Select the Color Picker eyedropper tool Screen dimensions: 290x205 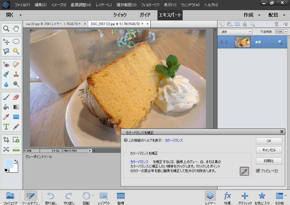[x=6, y=117]
